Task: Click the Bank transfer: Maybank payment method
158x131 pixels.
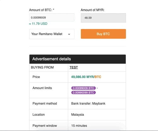Action: (x=88, y=103)
